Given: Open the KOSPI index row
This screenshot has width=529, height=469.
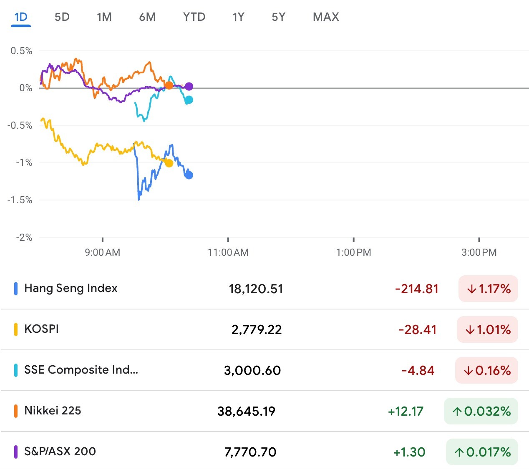Looking at the screenshot, I should pyautogui.click(x=264, y=329).
